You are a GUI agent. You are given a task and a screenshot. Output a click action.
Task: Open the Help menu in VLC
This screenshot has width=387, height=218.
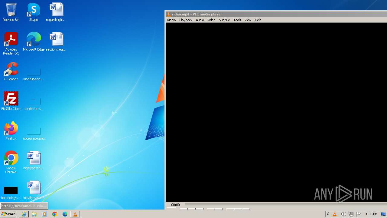coord(258,20)
